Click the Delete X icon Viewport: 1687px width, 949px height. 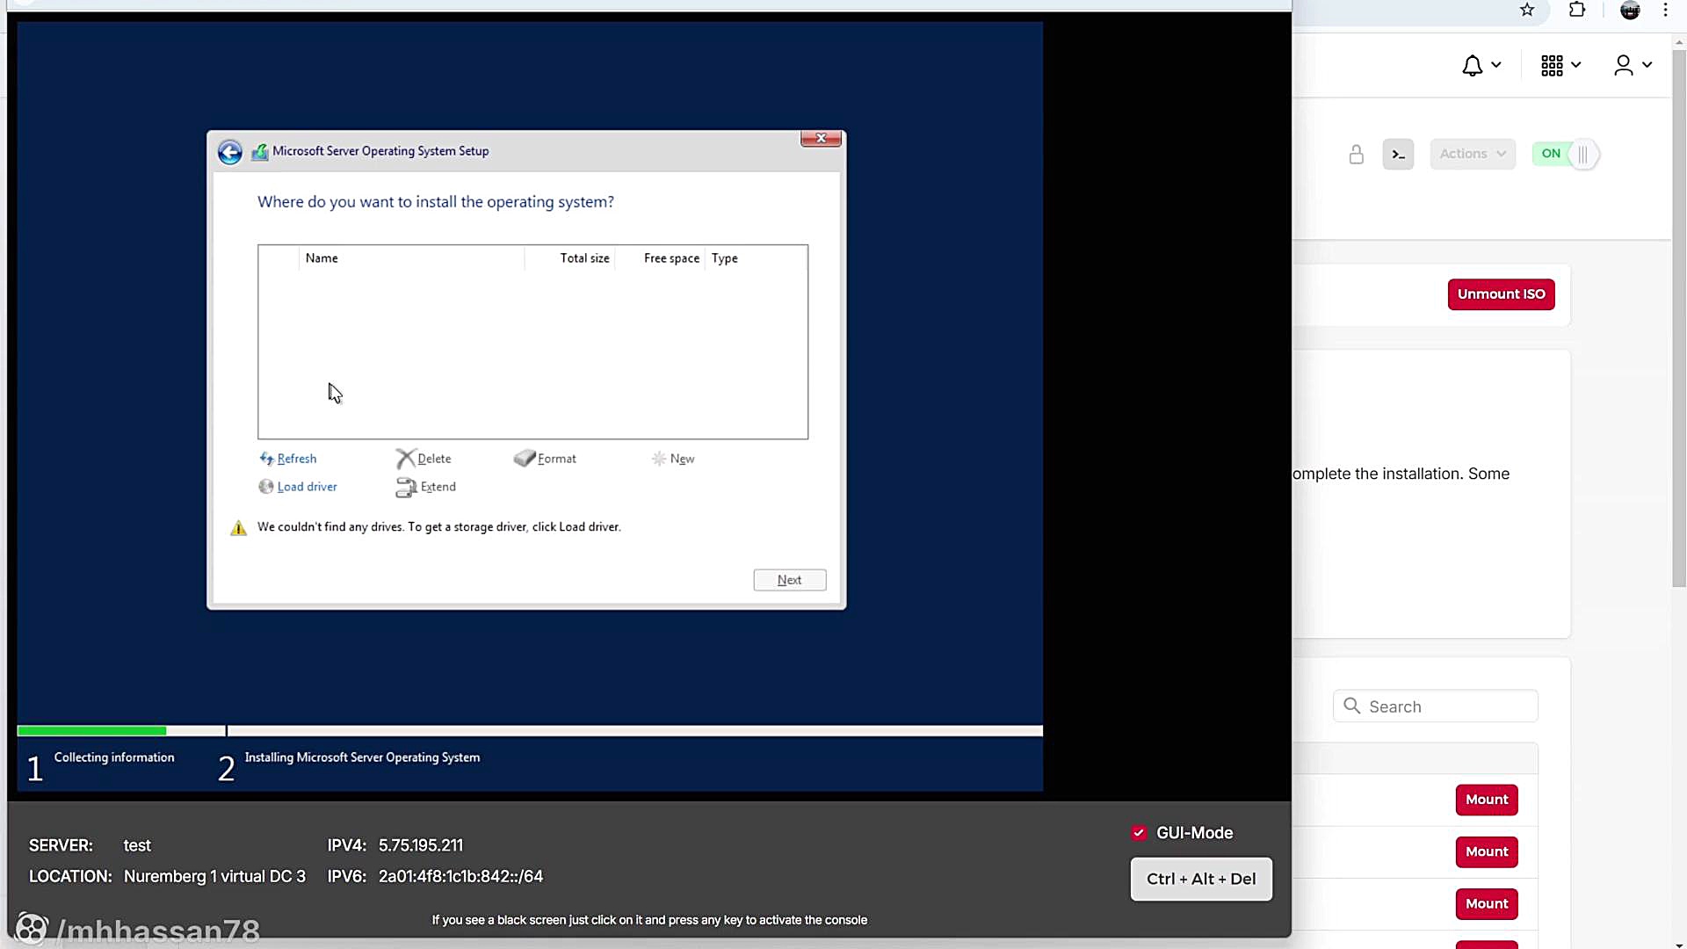(405, 459)
